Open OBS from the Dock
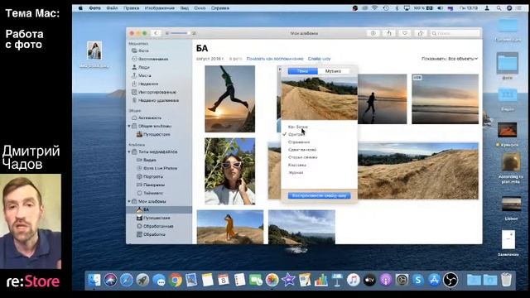 (x=450, y=280)
